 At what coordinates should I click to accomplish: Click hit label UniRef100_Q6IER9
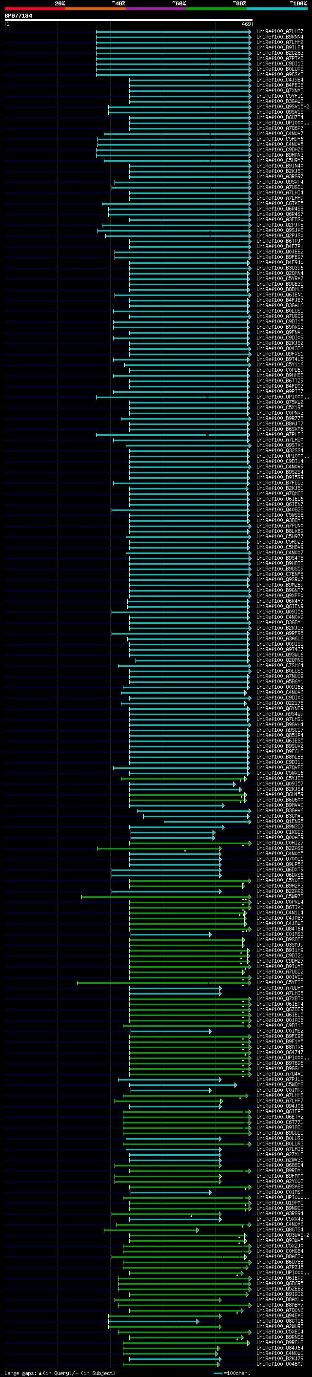pos(279,1279)
